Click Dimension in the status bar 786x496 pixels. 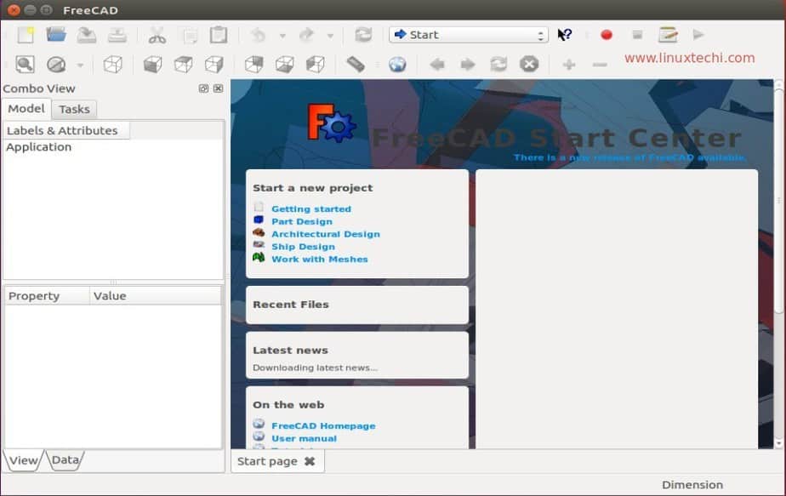click(692, 485)
